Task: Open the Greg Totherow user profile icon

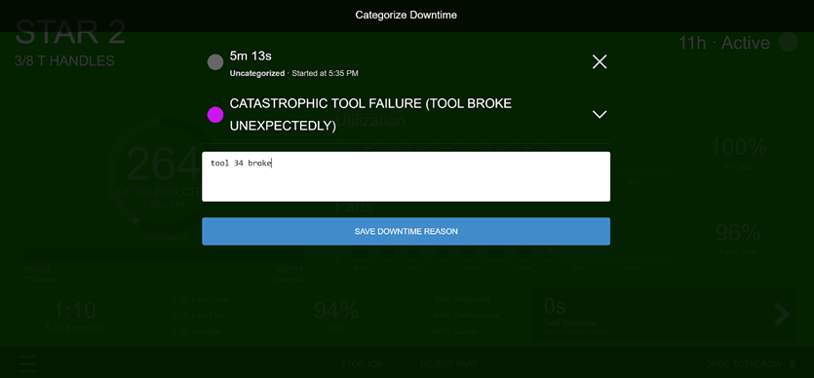Action: (793, 364)
